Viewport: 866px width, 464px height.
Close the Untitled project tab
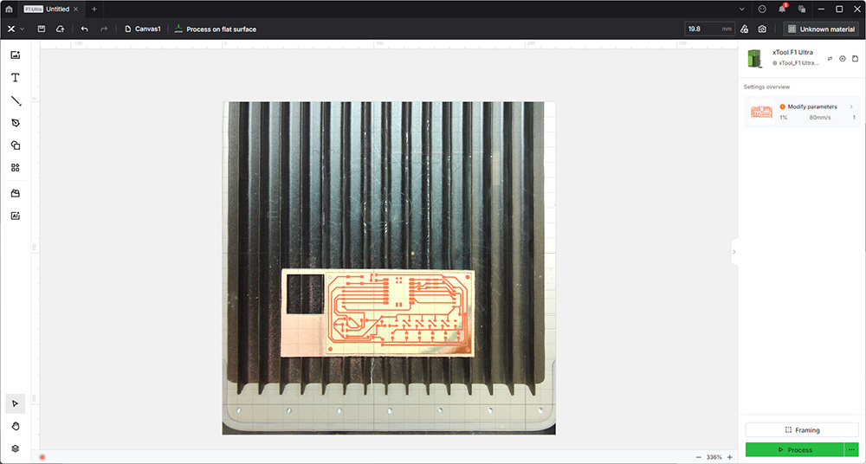click(x=76, y=10)
